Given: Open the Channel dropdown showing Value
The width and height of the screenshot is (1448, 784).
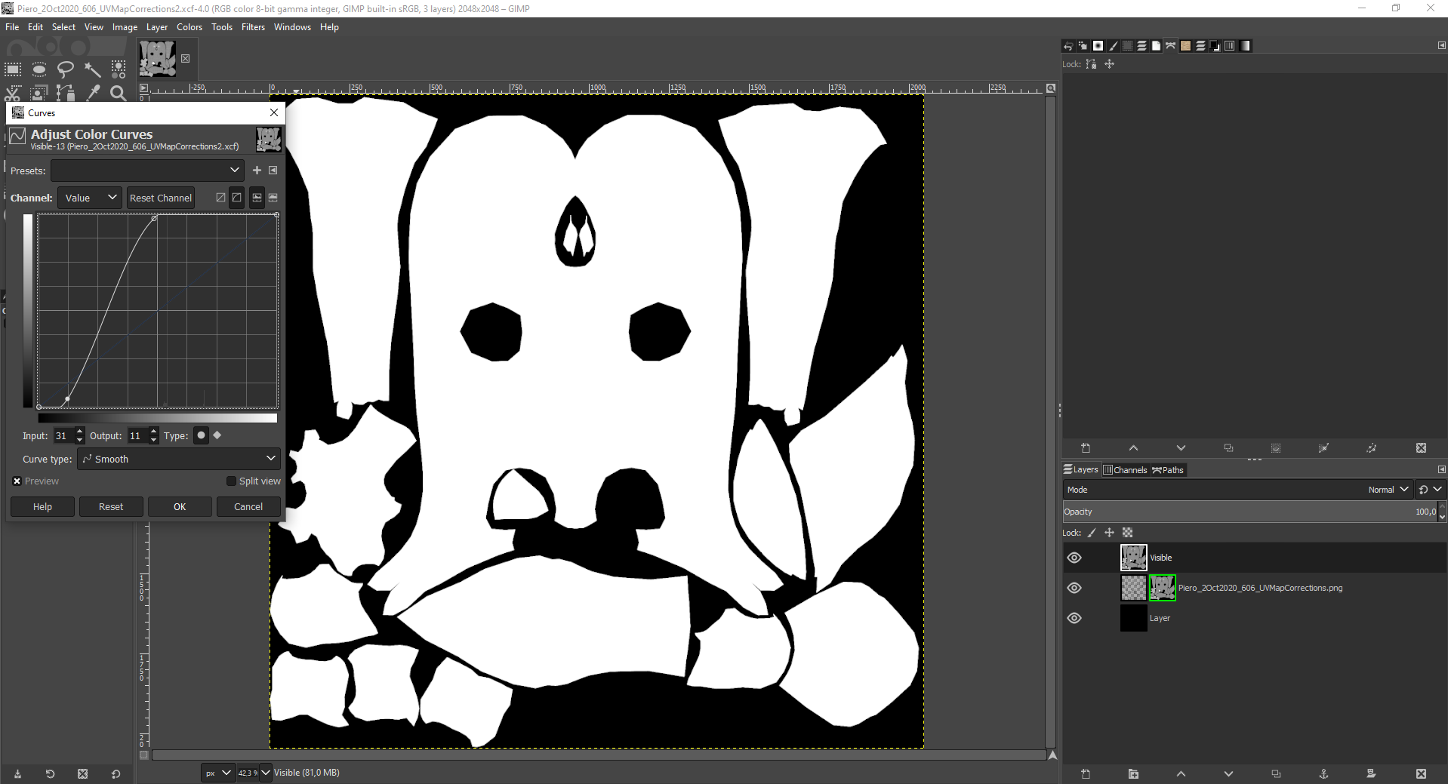Looking at the screenshot, I should (x=90, y=198).
